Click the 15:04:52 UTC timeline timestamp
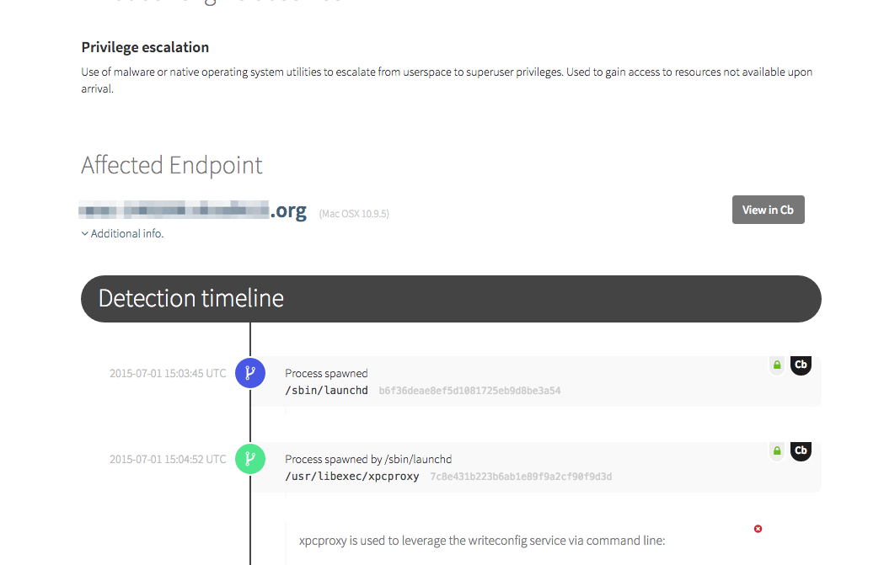 168,459
